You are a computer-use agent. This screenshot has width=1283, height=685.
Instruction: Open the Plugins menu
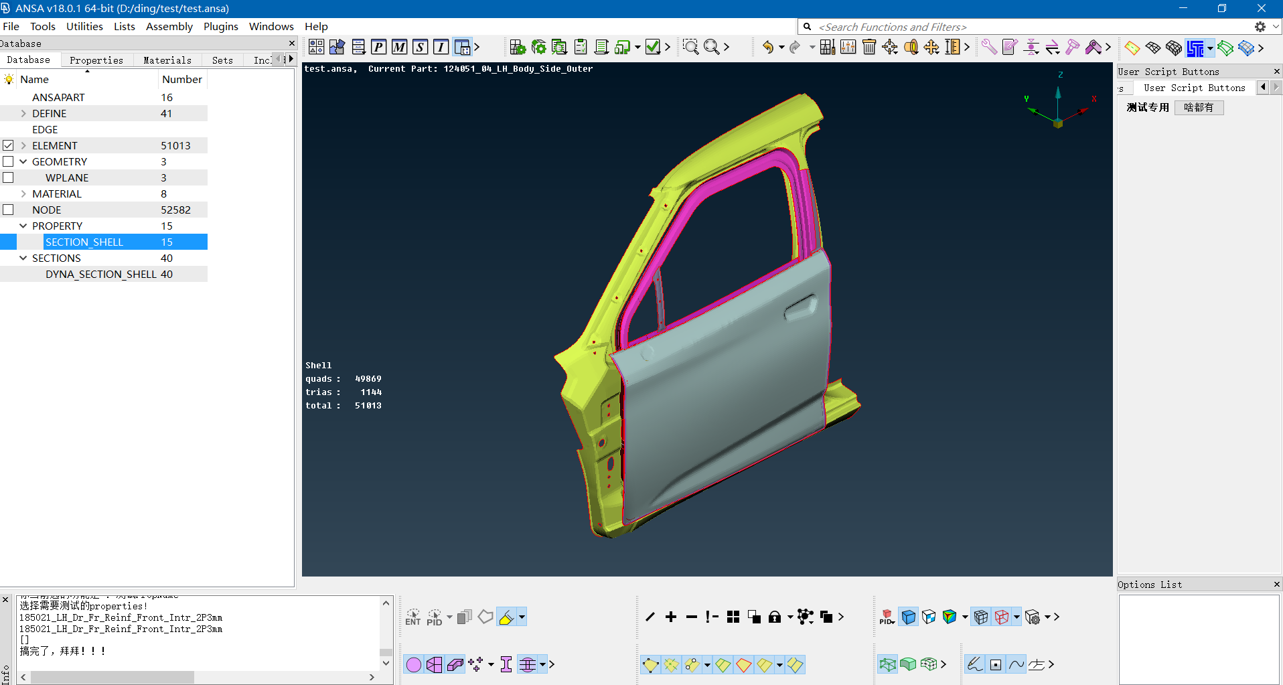click(x=221, y=26)
